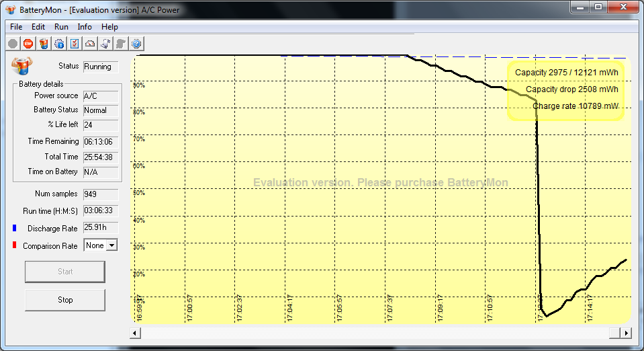This screenshot has width=644, height=351.
Task: Maximize the BatteryMon window
Action: point(598,7)
